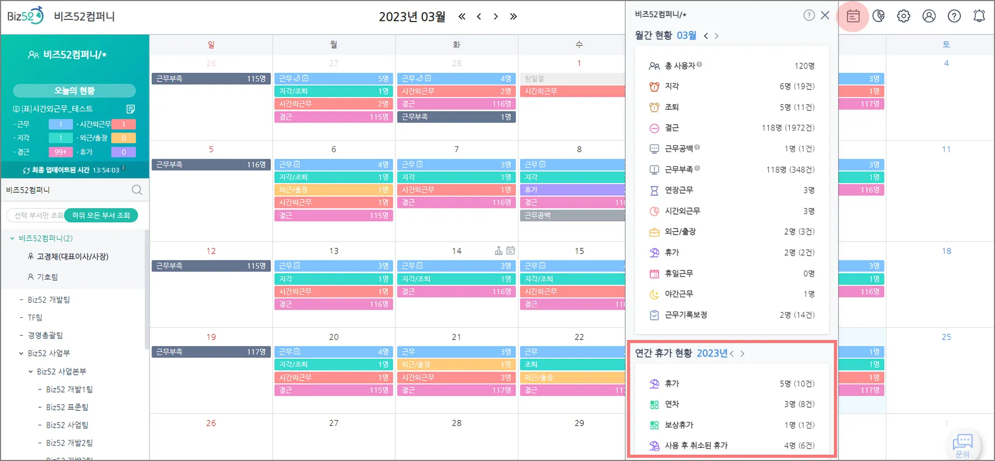Click the 지각 clock icon in monthly status
The image size is (995, 461).
(654, 87)
